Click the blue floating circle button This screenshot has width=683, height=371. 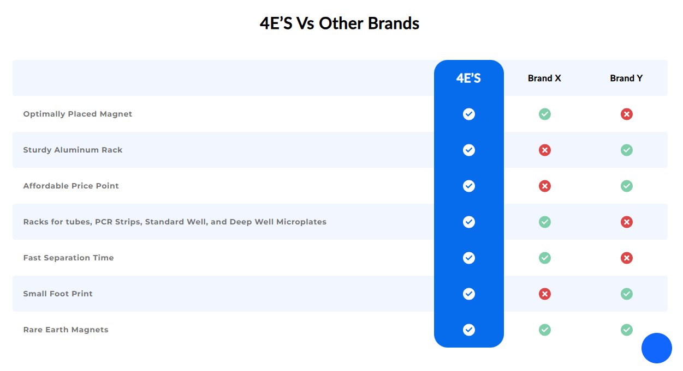pos(657,348)
